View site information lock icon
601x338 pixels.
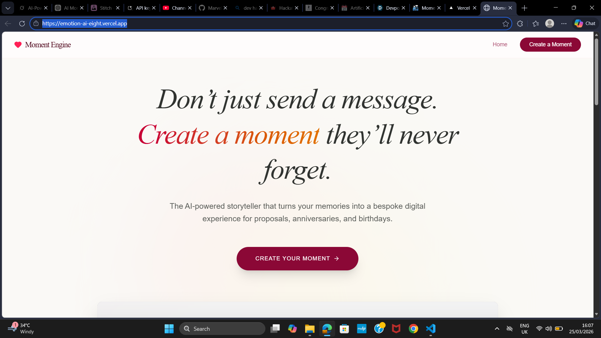click(36, 23)
